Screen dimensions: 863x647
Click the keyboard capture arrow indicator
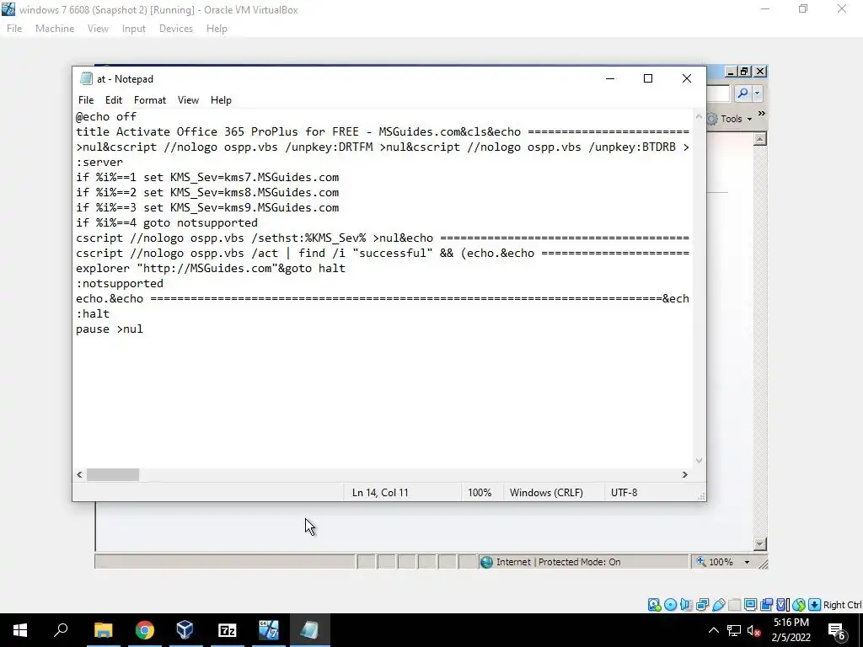[x=815, y=605]
